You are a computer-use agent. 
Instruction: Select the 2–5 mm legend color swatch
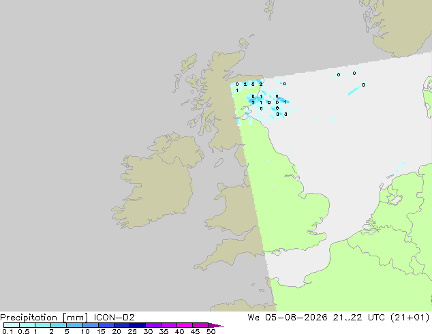coord(59,325)
